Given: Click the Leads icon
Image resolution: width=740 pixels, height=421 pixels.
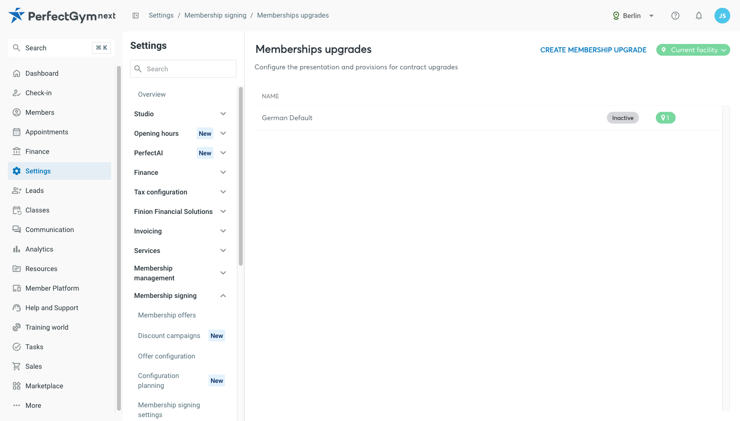Looking at the screenshot, I should coord(17,190).
